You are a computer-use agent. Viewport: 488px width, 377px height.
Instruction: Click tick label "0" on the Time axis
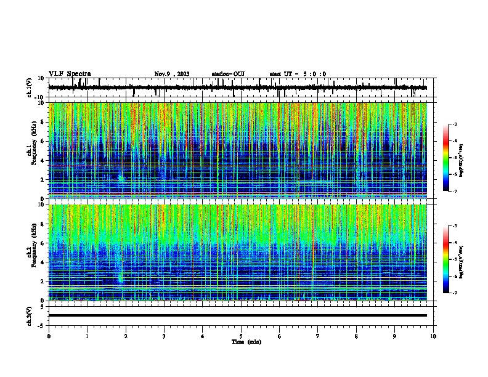coord(49,336)
